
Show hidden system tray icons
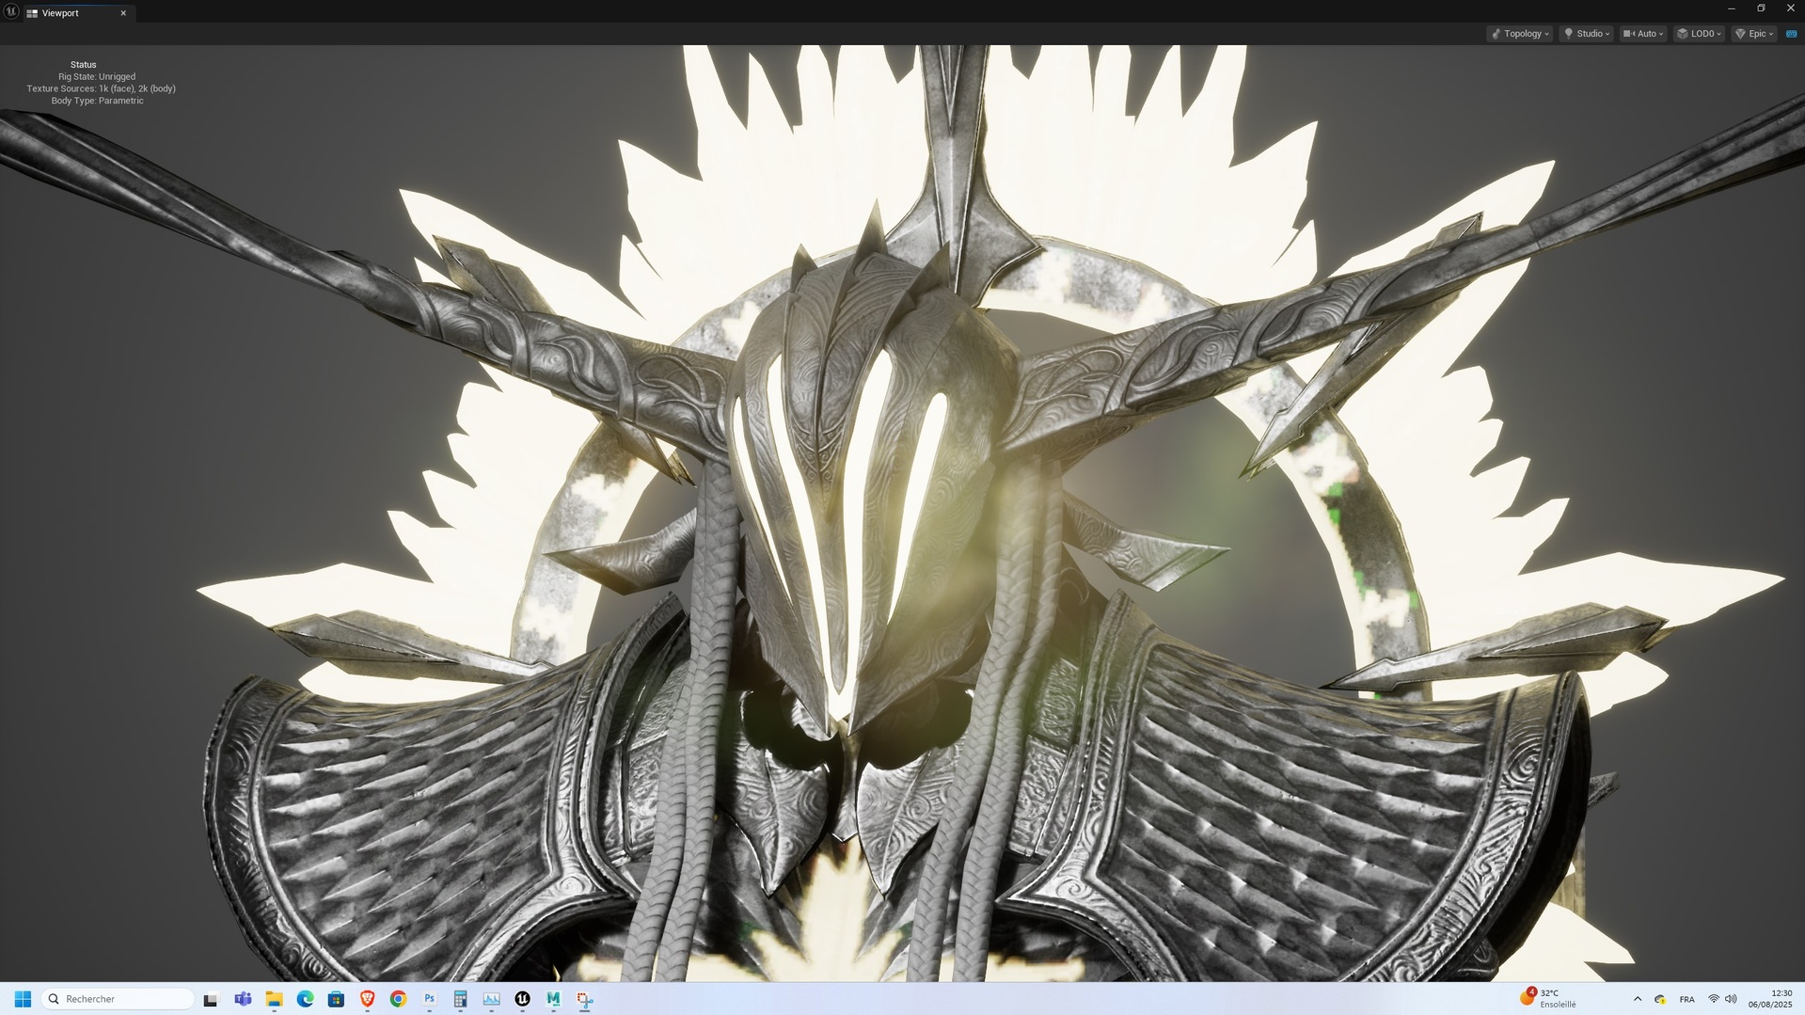pyautogui.click(x=1638, y=999)
